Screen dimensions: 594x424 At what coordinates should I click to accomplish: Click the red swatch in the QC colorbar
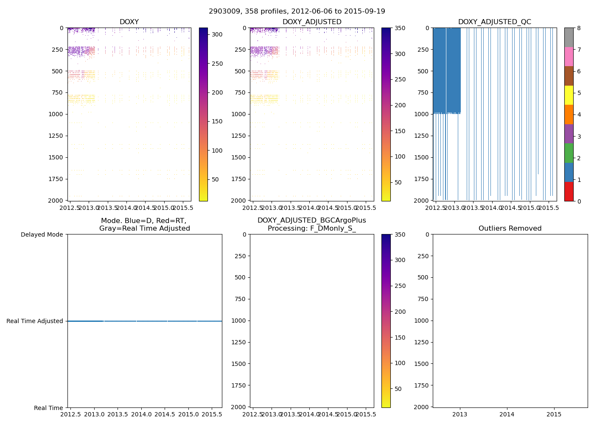click(x=569, y=191)
